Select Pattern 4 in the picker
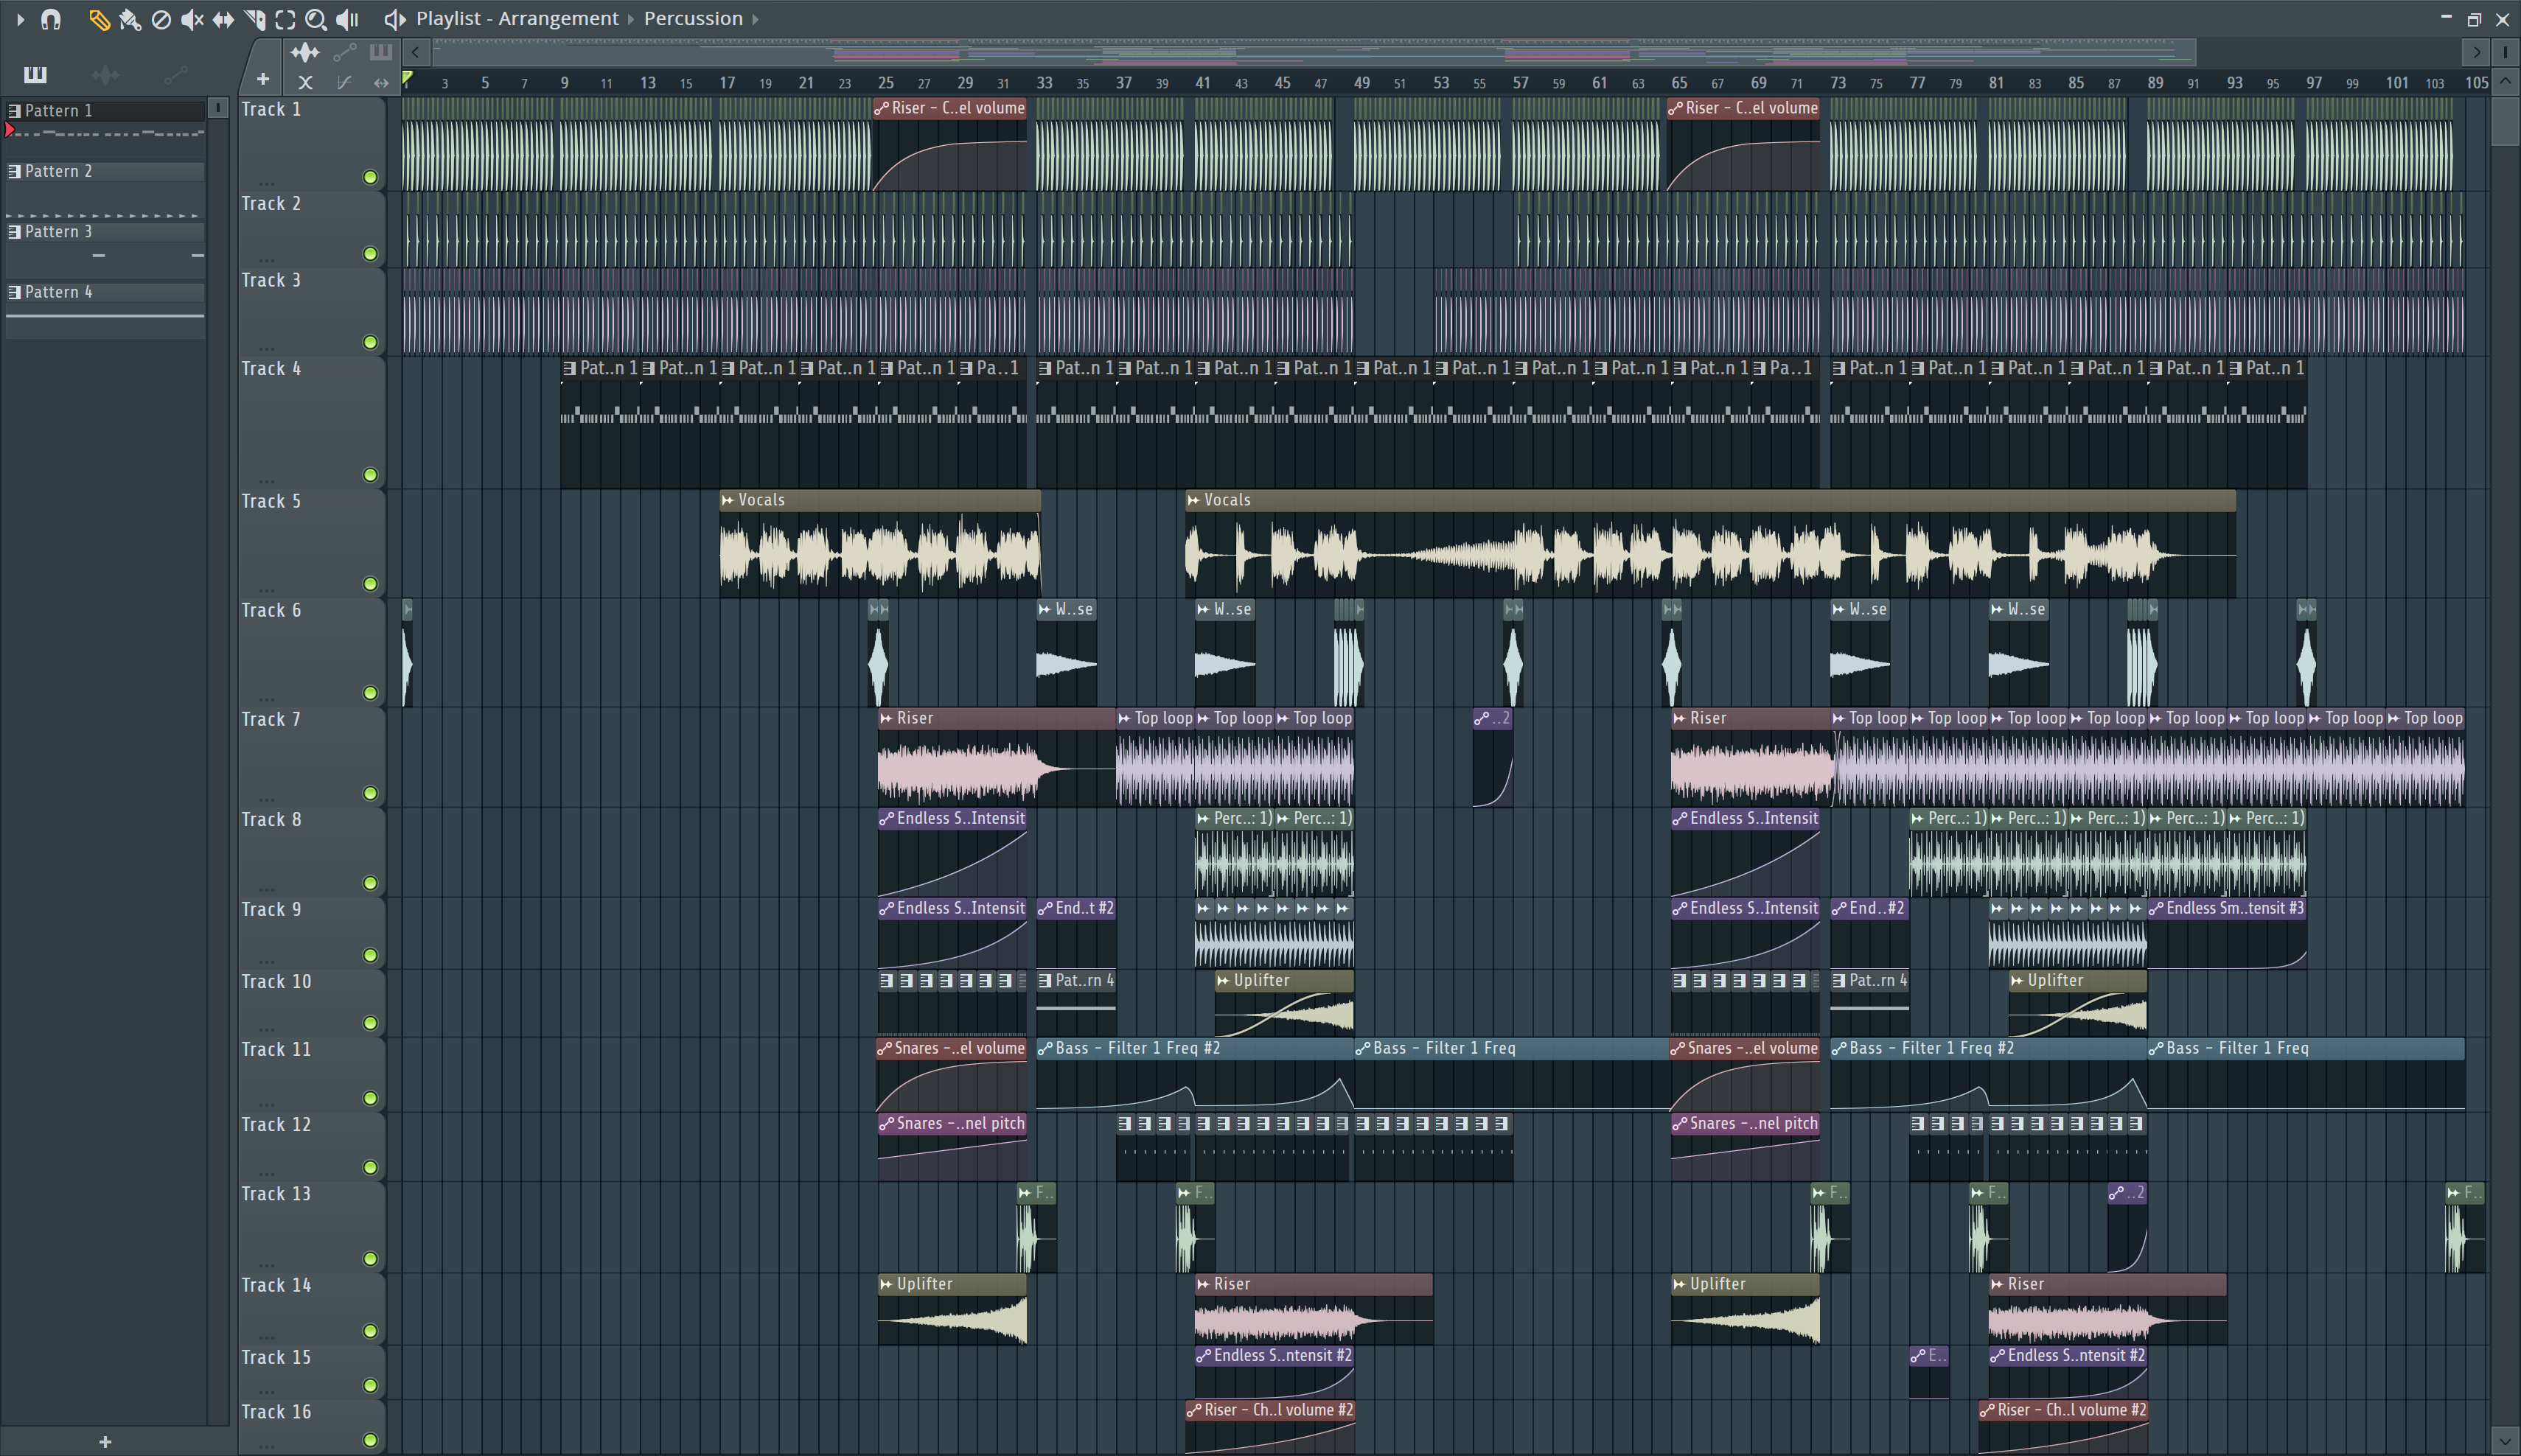The image size is (2521, 1456). tap(104, 293)
